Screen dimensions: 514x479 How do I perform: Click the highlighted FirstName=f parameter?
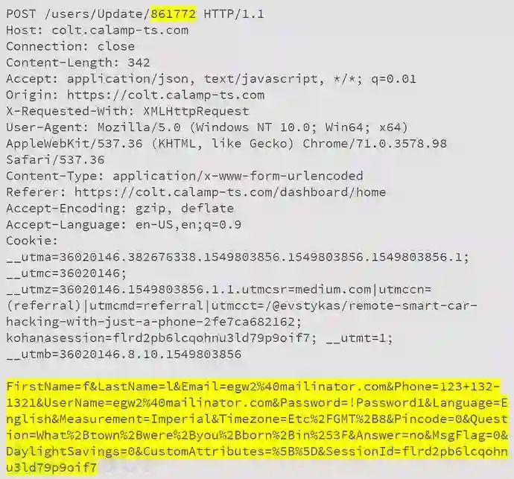pyautogui.click(x=48, y=387)
